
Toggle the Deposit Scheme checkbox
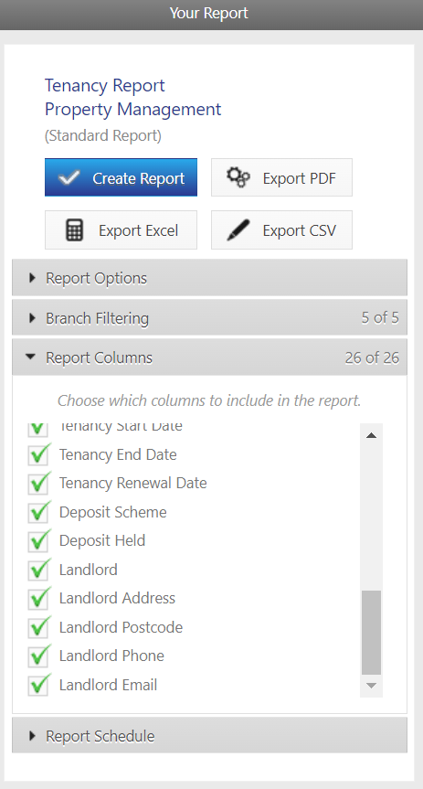(x=38, y=512)
